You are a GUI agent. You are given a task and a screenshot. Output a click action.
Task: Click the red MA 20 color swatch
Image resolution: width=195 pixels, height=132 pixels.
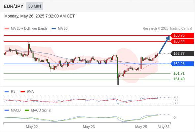pos(7,29)
